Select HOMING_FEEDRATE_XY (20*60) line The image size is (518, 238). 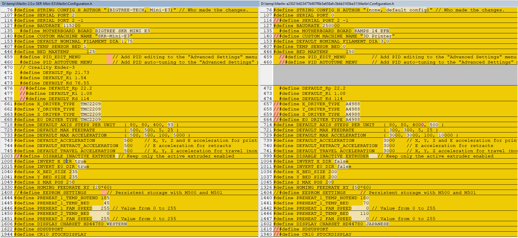pyautogui.click(x=129, y=188)
